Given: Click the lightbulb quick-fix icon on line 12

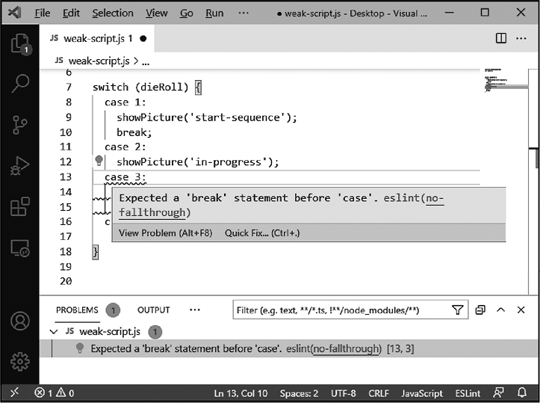Looking at the screenshot, I should point(98,161).
